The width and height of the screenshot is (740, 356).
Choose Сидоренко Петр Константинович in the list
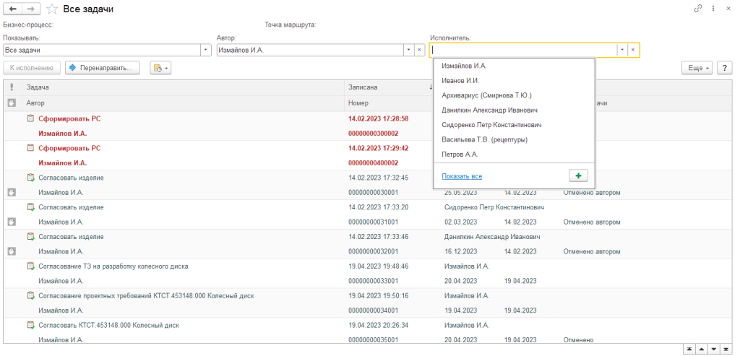pyautogui.click(x=491, y=124)
